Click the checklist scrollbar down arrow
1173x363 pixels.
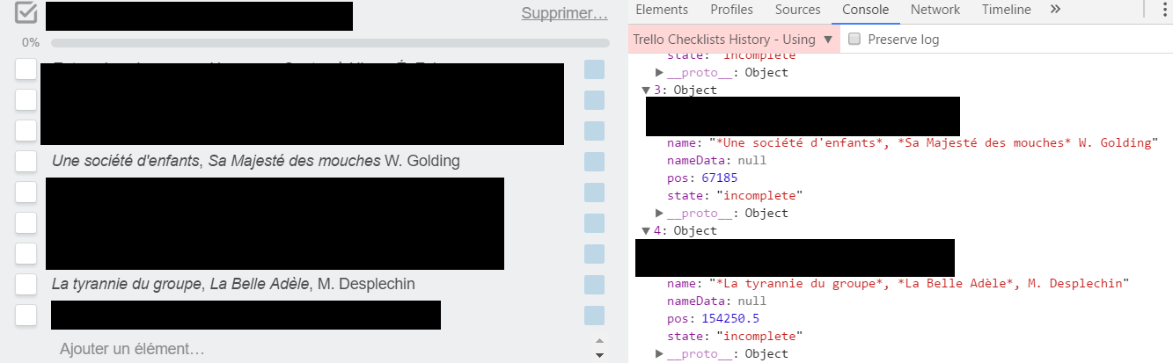coord(600,355)
